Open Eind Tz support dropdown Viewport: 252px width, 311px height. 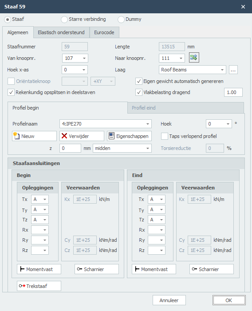click(161, 220)
